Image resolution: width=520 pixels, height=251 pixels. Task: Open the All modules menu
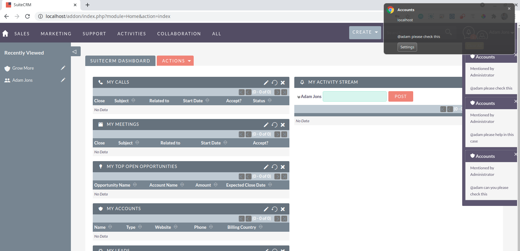pos(217,34)
